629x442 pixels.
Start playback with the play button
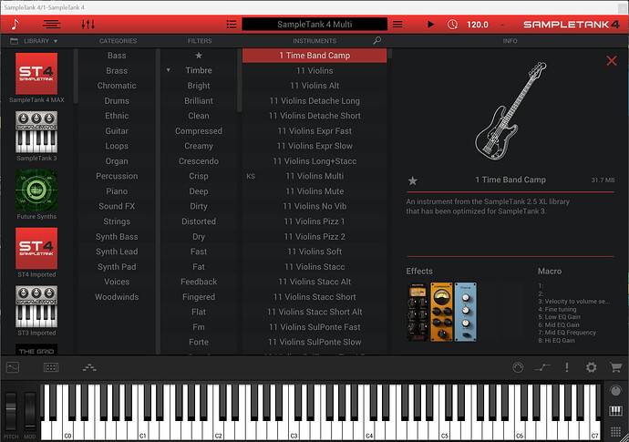[x=431, y=25]
